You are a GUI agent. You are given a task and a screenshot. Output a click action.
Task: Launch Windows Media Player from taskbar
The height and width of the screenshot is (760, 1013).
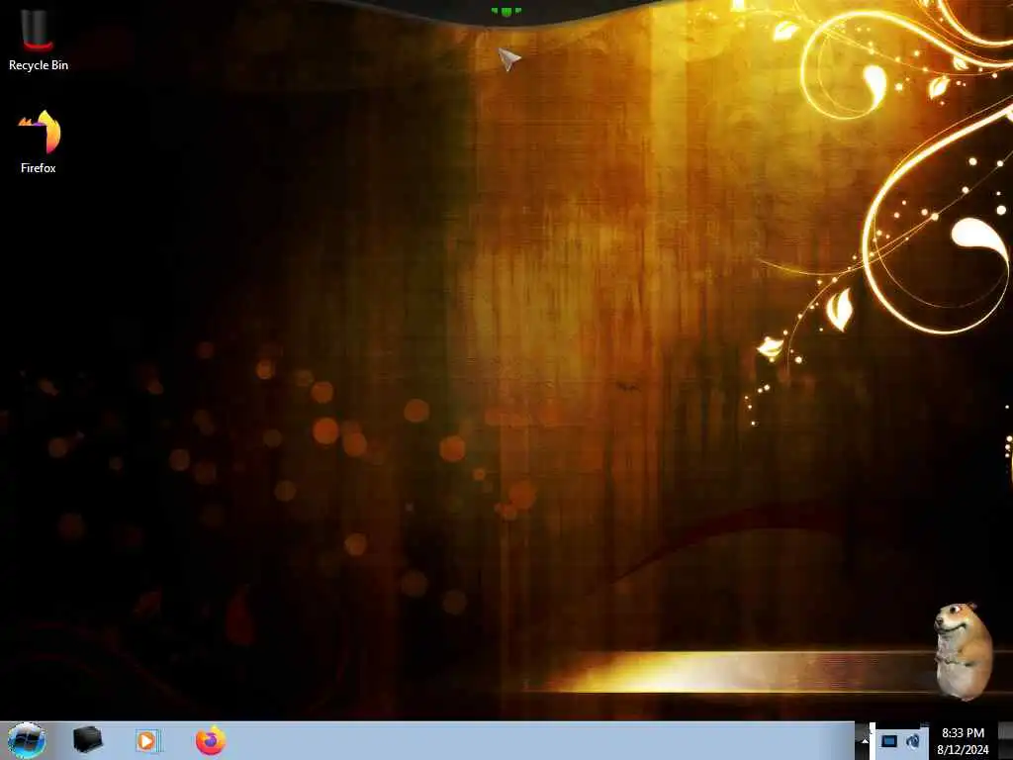pos(147,740)
